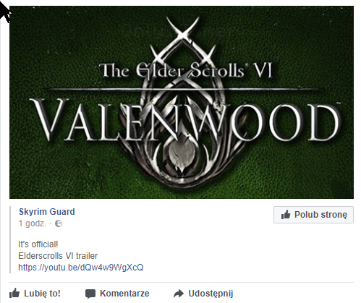Click the 1 godz. post timestamp

(x=32, y=223)
